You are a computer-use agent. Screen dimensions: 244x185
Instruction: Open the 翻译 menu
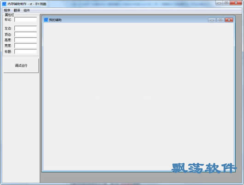coord(17,11)
